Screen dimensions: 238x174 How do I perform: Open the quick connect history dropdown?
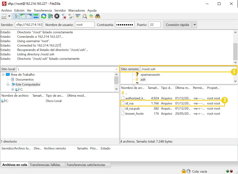(x=194, y=25)
